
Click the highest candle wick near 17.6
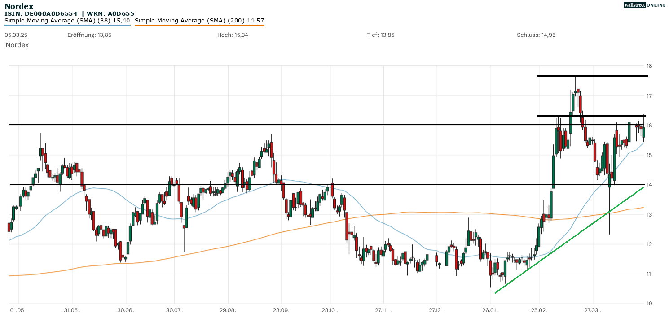pos(576,83)
